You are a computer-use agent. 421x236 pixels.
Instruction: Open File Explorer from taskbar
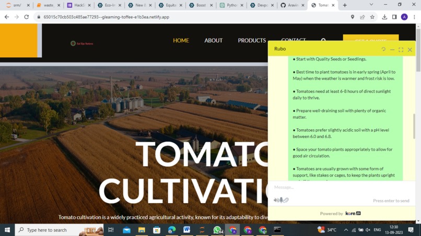tap(142, 230)
